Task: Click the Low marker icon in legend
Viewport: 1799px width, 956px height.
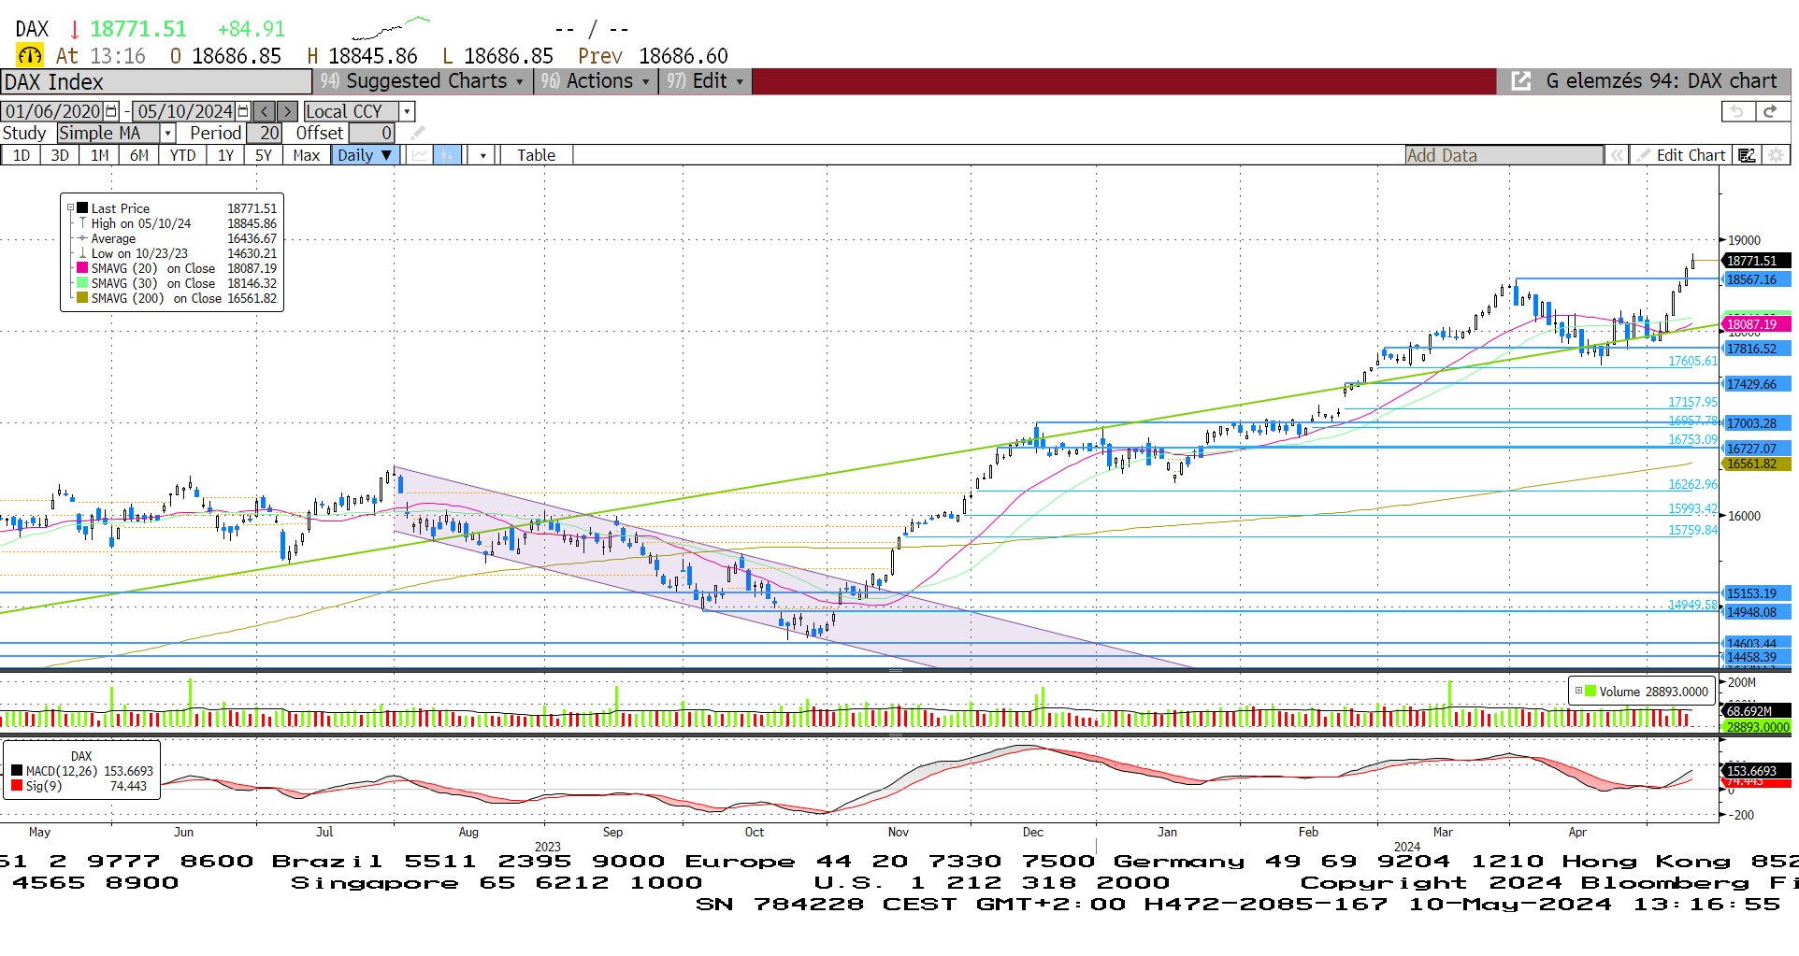Action: 82,253
